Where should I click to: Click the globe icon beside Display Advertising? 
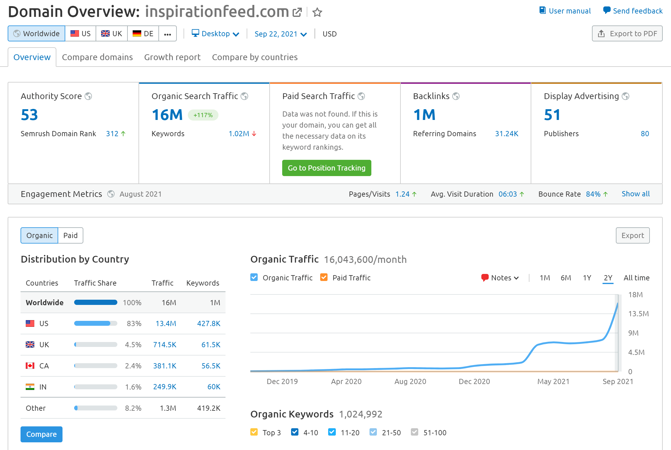coord(625,96)
